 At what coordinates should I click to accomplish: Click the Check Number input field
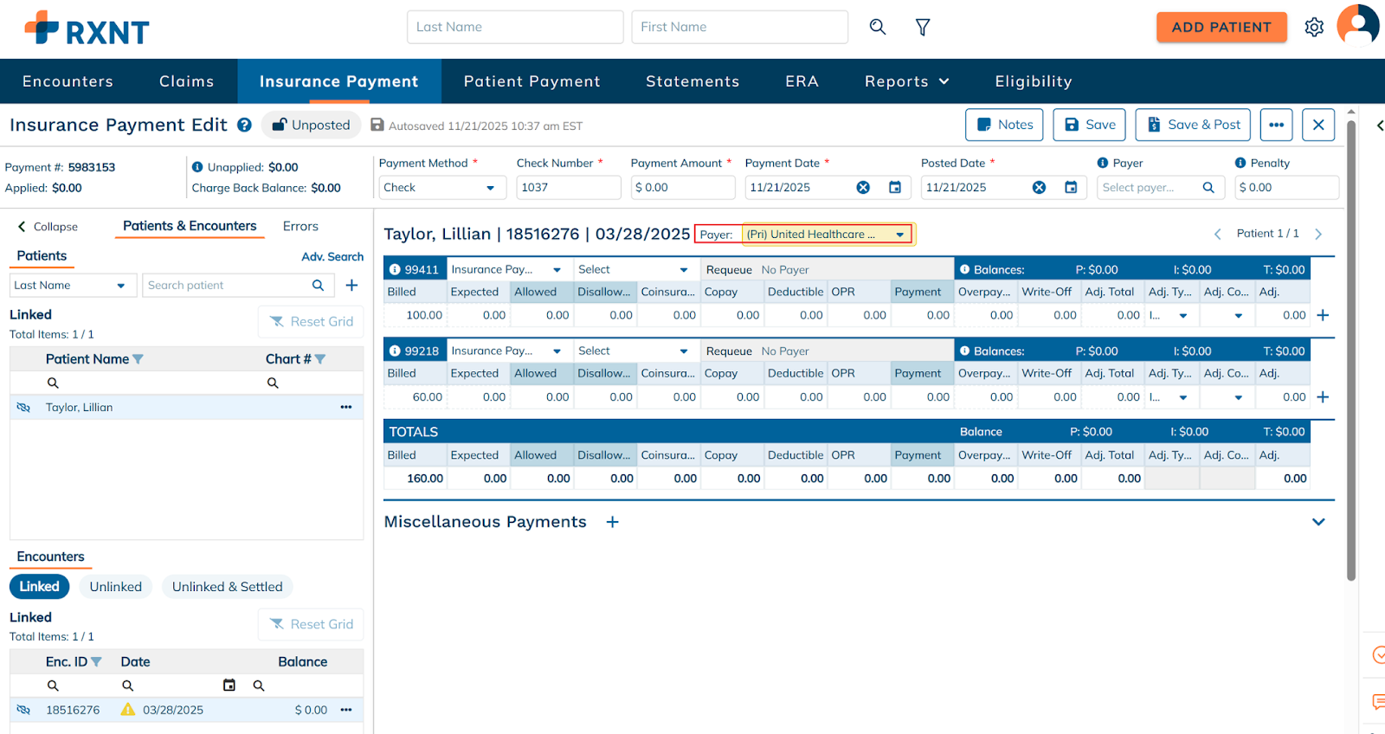568,187
